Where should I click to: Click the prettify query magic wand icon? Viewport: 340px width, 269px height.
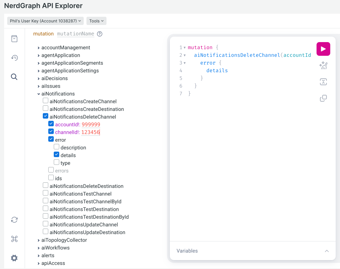coord(323,65)
